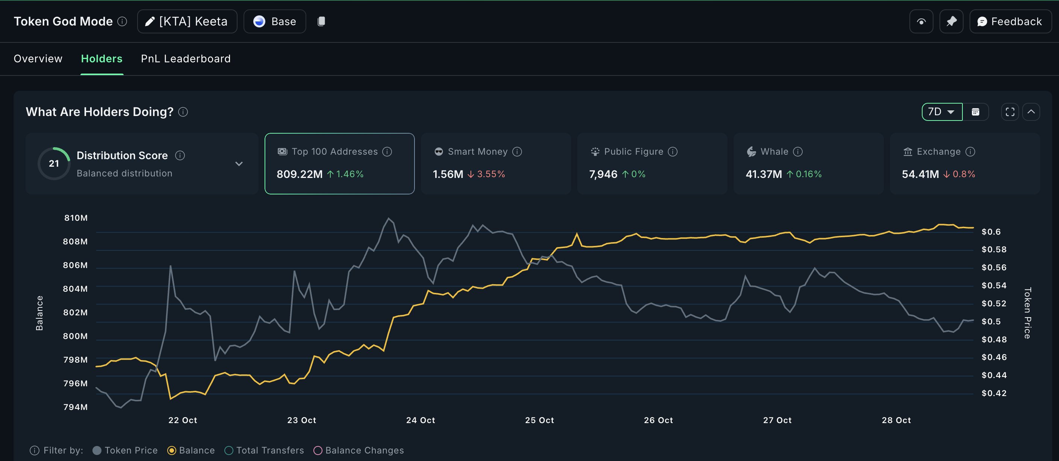Image resolution: width=1059 pixels, height=461 pixels.
Task: Pin the dashboard using the pin icon
Action: [951, 21]
